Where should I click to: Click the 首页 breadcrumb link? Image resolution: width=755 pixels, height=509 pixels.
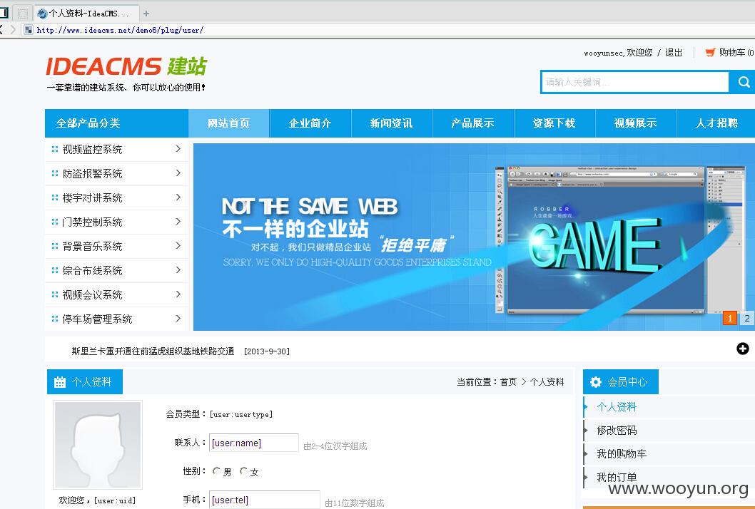(508, 382)
